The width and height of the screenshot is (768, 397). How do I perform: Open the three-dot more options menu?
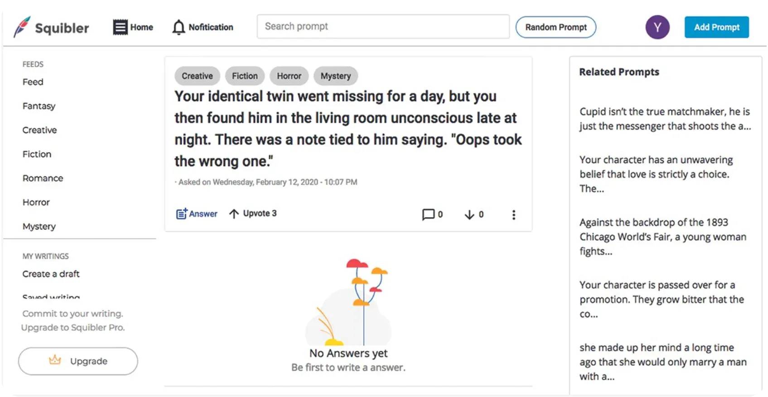point(513,215)
